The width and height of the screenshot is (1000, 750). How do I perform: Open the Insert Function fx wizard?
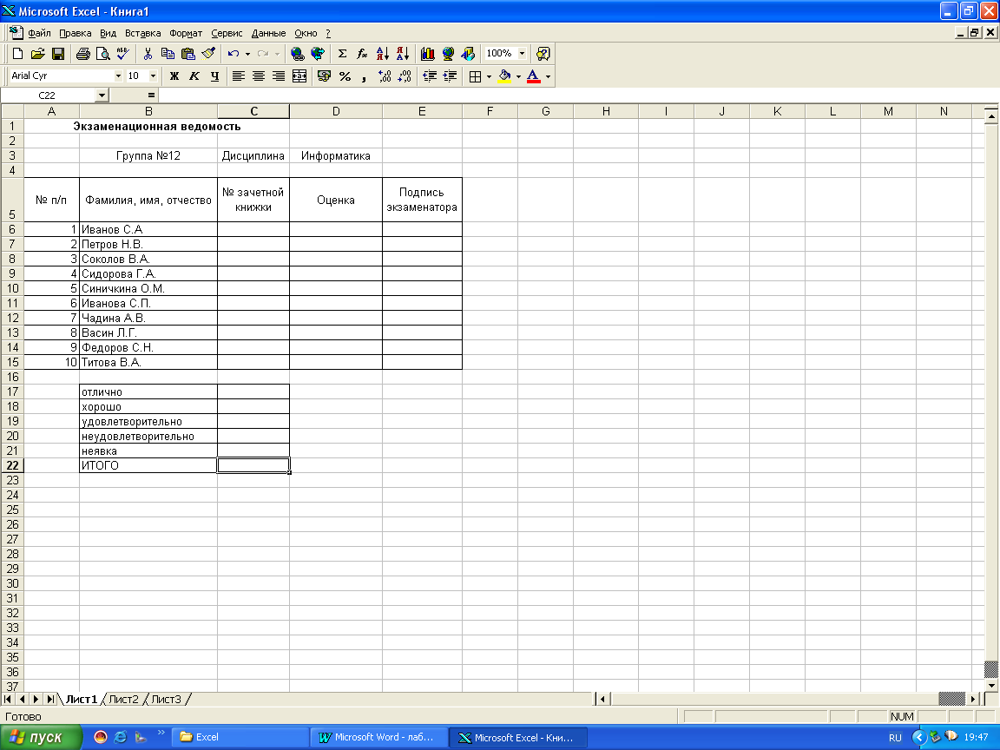pyautogui.click(x=362, y=54)
